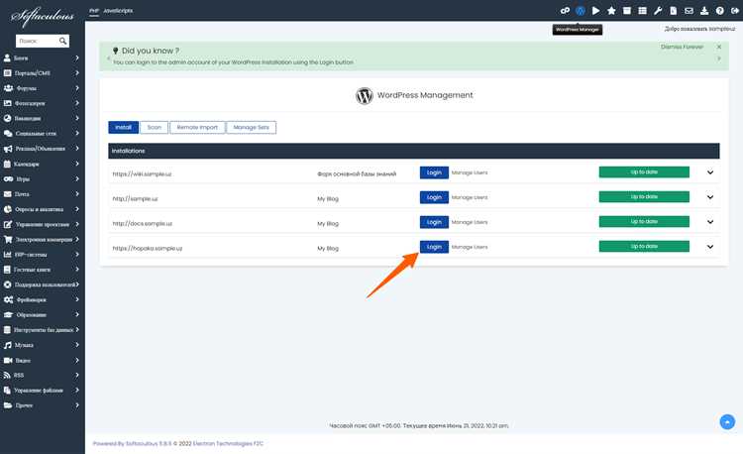The image size is (743, 454).
Task: Open Manage Users for docs.sample.uz
Action: (470, 222)
